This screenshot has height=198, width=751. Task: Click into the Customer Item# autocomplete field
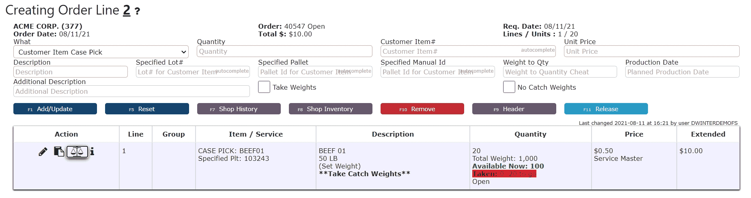pos(468,51)
